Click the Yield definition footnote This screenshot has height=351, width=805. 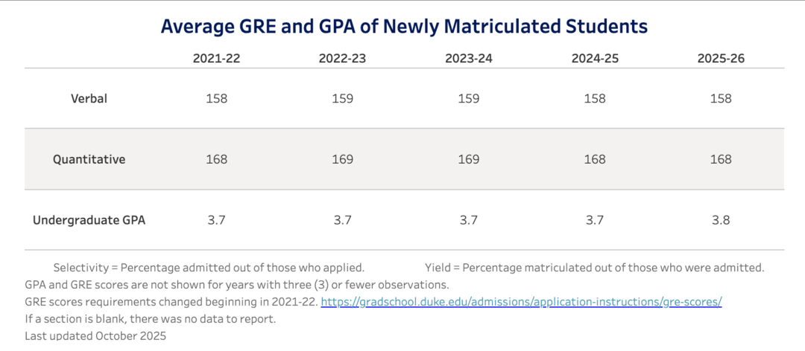click(595, 268)
